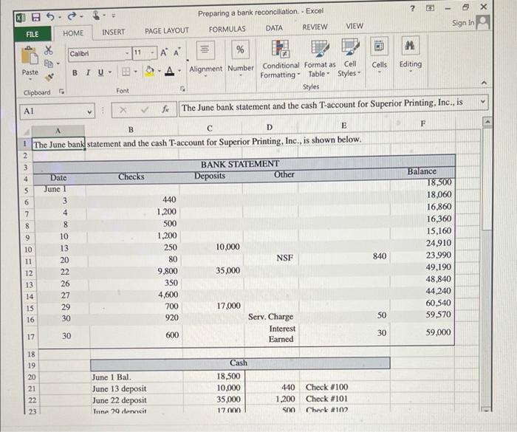This screenshot has width=517, height=432.
Task: Apply the yellow fill color
Action: tap(150, 71)
